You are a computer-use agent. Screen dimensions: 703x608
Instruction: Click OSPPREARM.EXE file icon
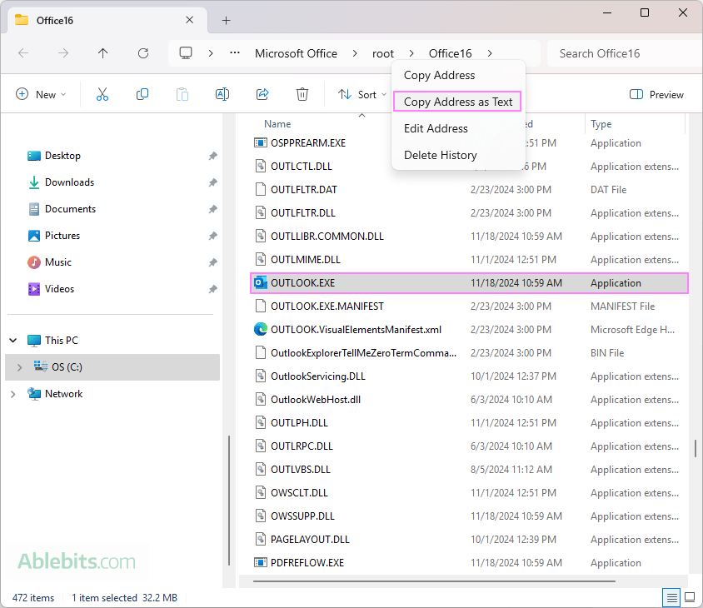[261, 142]
